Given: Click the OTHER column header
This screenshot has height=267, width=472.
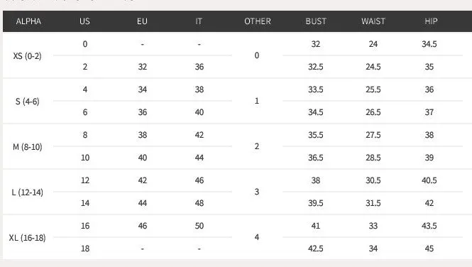Looking at the screenshot, I should click(x=258, y=21).
